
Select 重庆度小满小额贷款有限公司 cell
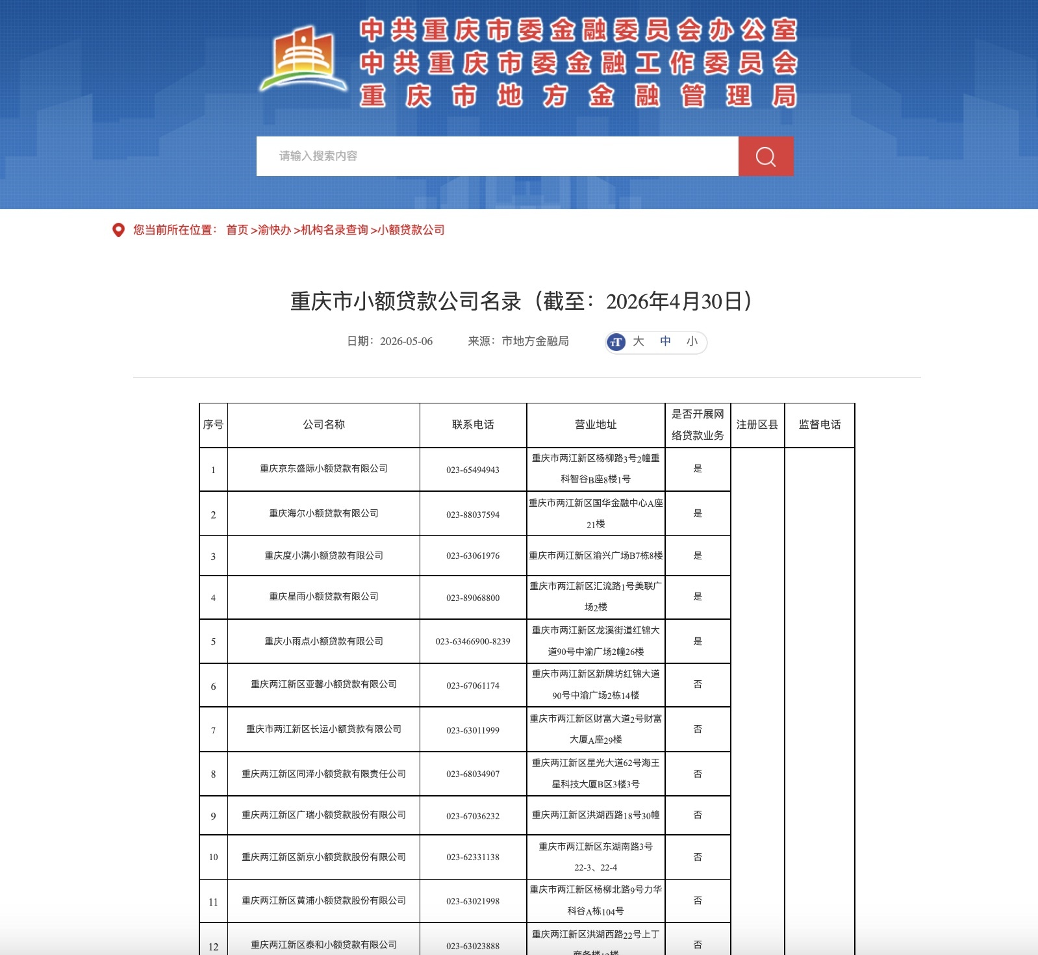[323, 556]
